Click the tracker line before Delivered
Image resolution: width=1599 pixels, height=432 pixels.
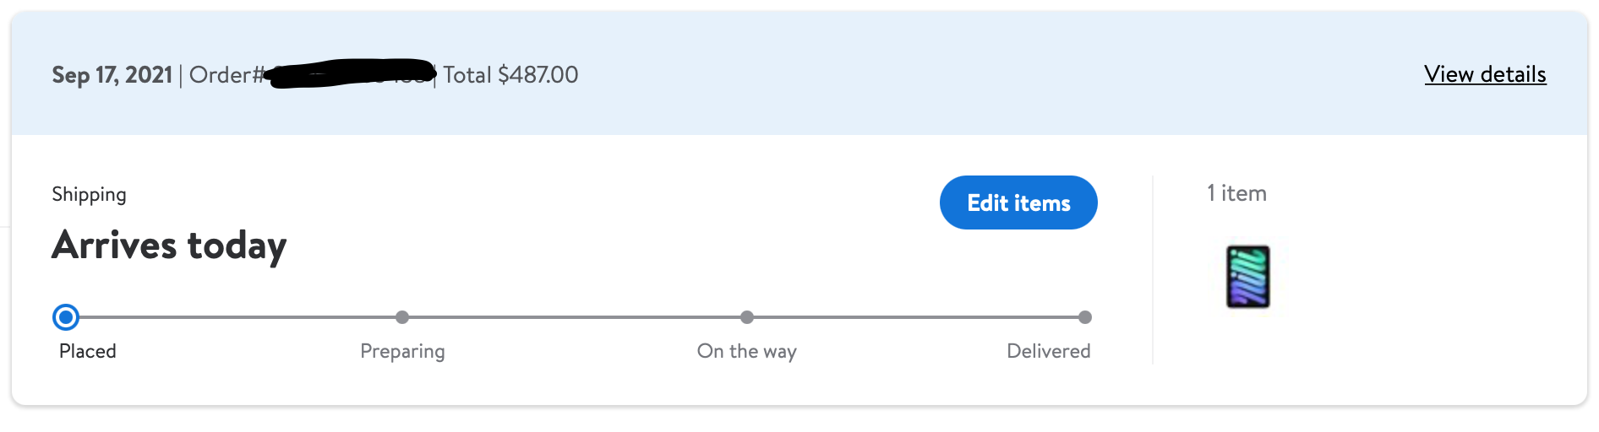point(916,317)
